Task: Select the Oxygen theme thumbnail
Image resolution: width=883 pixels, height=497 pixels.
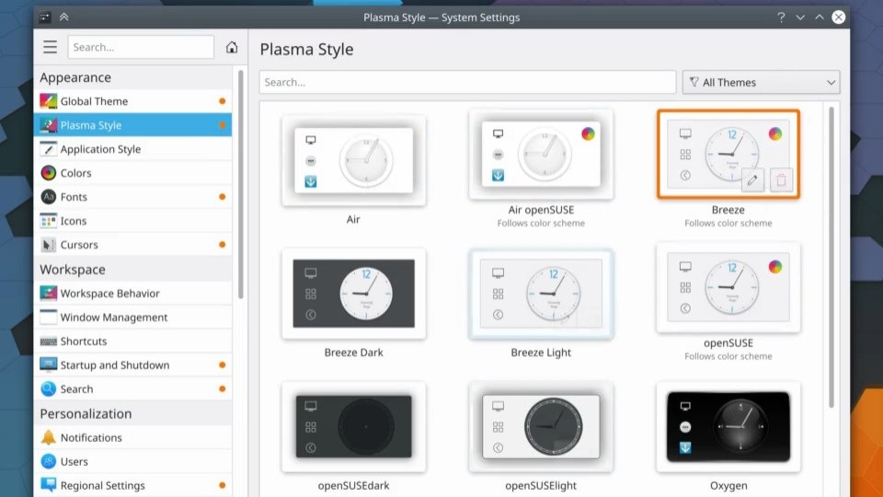Action: click(x=728, y=426)
